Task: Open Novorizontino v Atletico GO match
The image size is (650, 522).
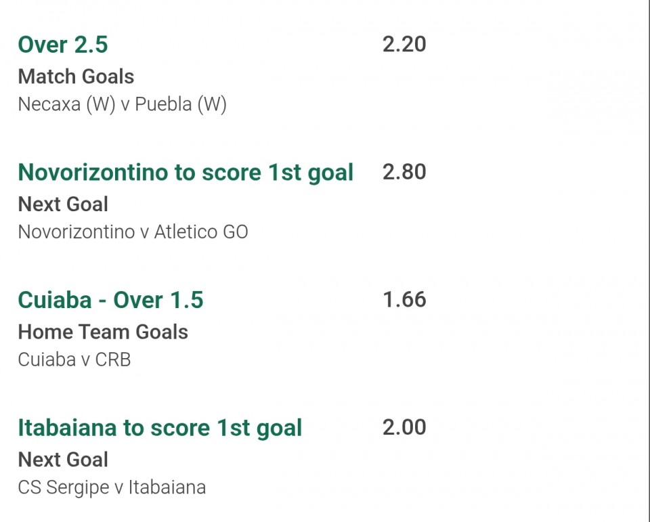Action: 133,232
